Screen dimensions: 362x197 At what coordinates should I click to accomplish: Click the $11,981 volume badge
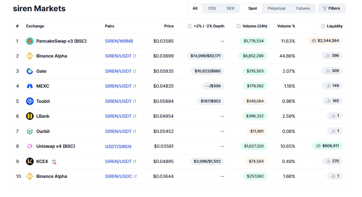pyautogui.click(x=257, y=131)
